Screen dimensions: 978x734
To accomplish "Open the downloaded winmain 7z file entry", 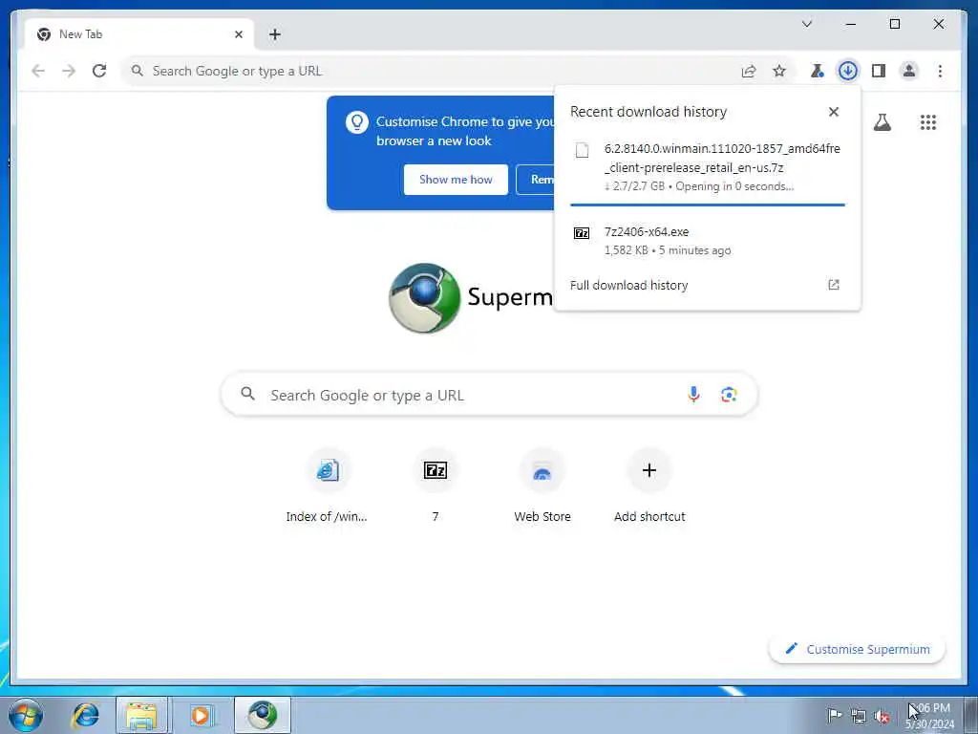I will [708, 167].
